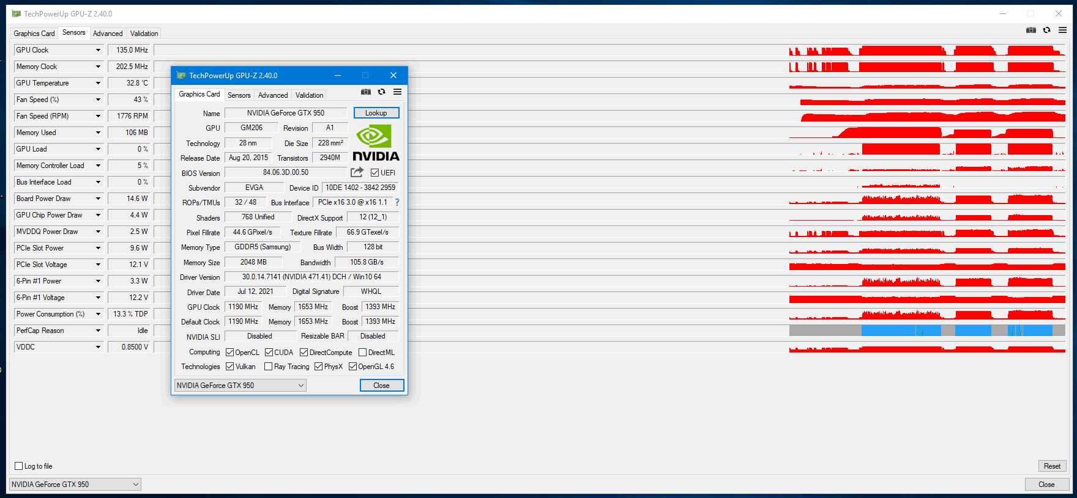Viewport: 1077px width, 498px height.
Task: Switch to the Sensors tab in the front window
Action: point(239,95)
